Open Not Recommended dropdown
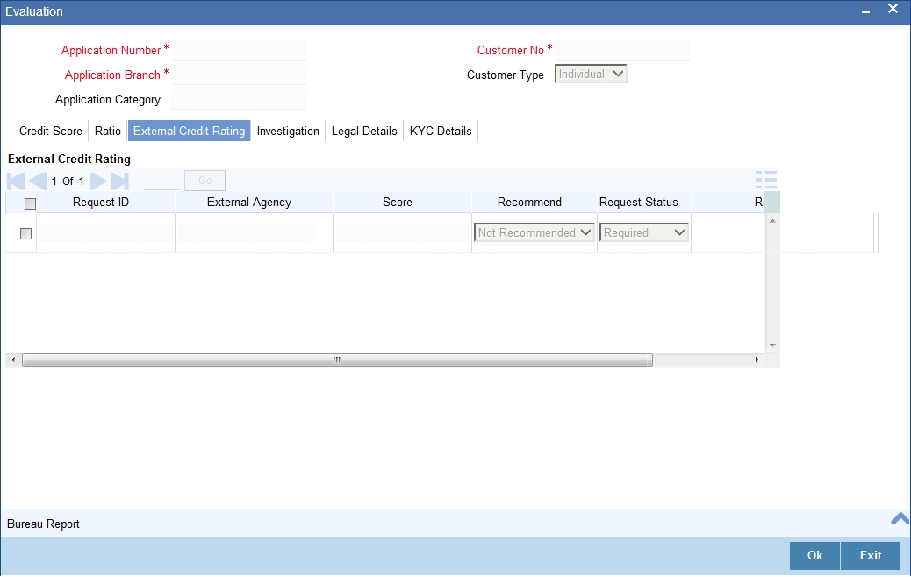Image resolution: width=911 pixels, height=577 pixels. pyautogui.click(x=534, y=232)
